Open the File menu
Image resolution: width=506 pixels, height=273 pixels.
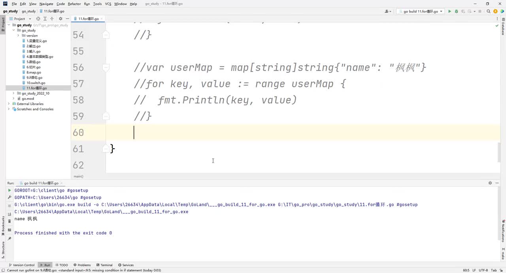pyautogui.click(x=14, y=4)
